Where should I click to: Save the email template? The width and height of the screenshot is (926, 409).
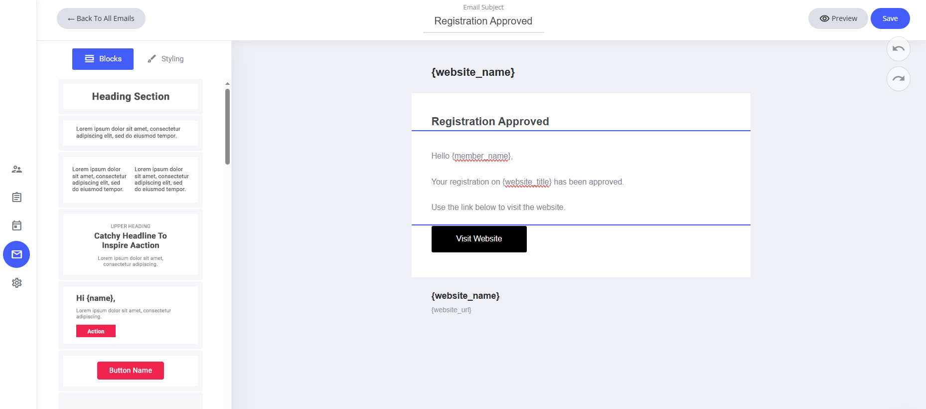tap(890, 18)
